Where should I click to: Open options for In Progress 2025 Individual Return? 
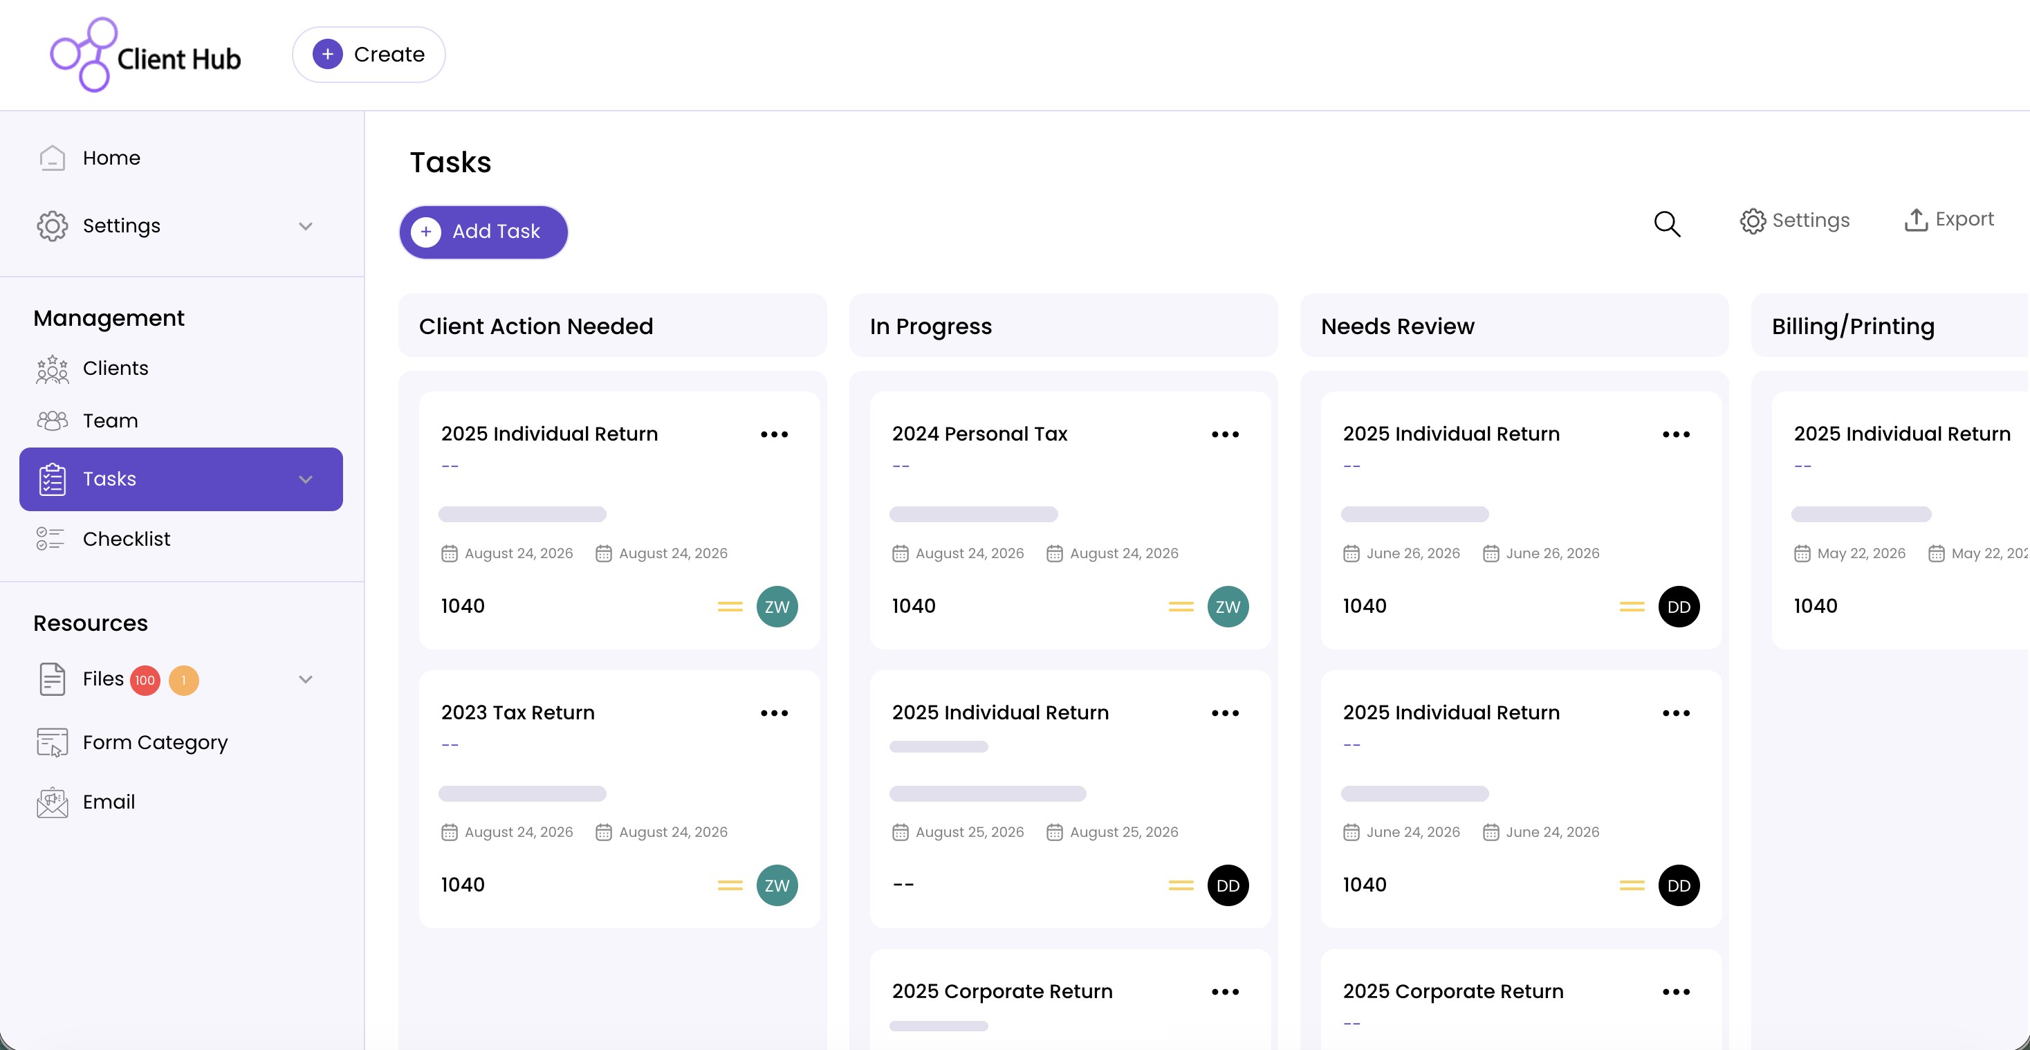click(1225, 713)
